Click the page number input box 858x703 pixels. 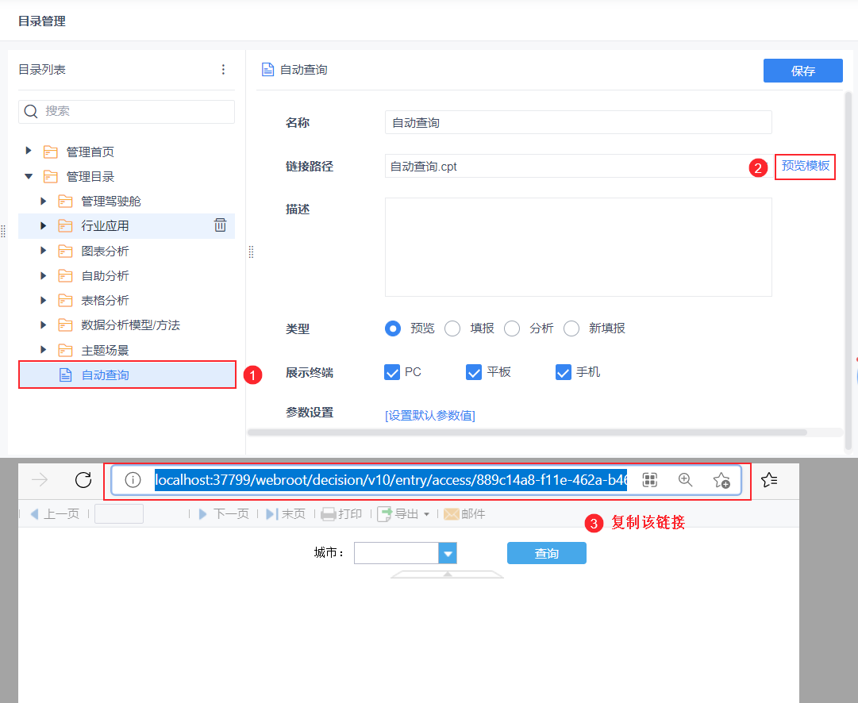coord(119,513)
